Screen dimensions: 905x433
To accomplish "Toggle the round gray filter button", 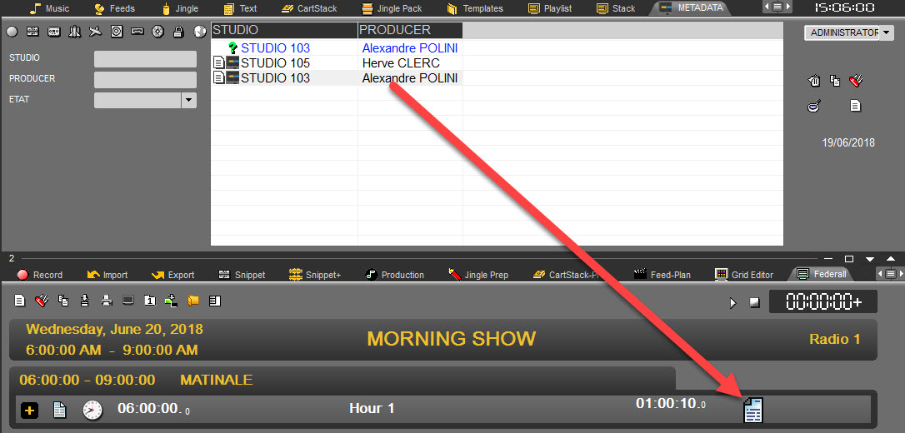I will tap(12, 32).
